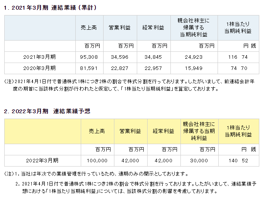This screenshot has height=199, width=262.
Task: Click 経常利益 header in yellow table
Action: point(163,131)
